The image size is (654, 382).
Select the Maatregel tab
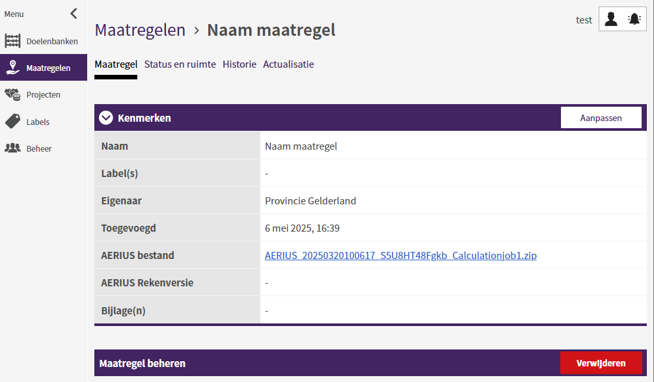click(x=116, y=64)
